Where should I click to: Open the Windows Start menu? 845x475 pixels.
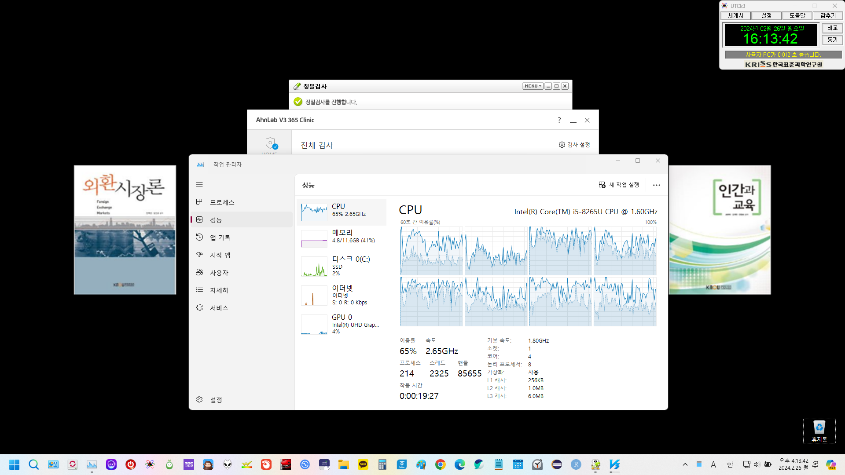pyautogui.click(x=15, y=464)
